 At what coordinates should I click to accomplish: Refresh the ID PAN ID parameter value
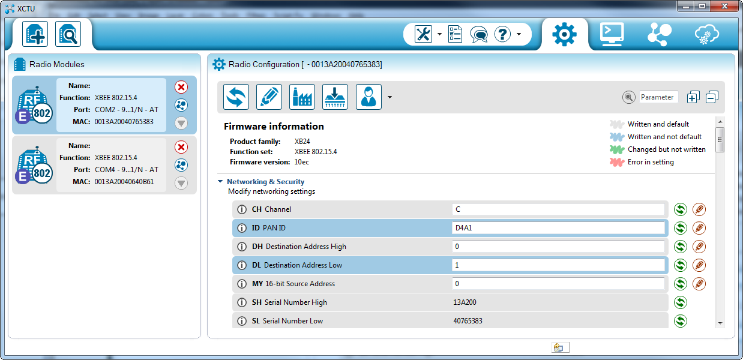coord(680,228)
